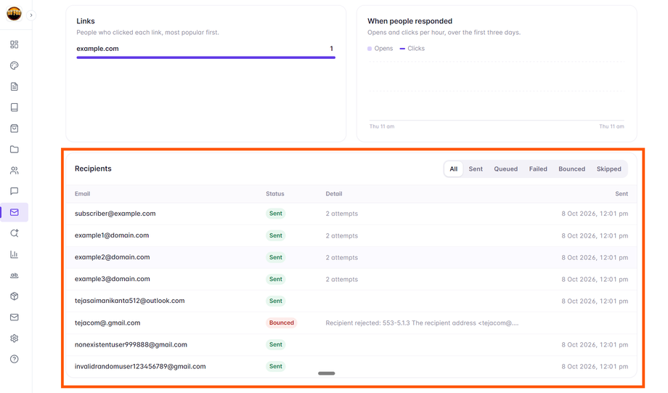Click example3@domain.com recipient email

pyautogui.click(x=112, y=279)
